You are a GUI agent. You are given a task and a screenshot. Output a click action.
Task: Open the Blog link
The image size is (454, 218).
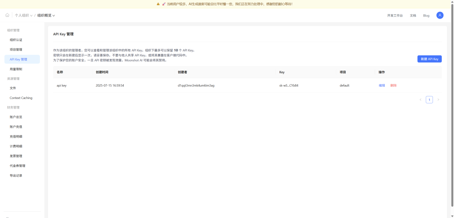pyautogui.click(x=426, y=16)
